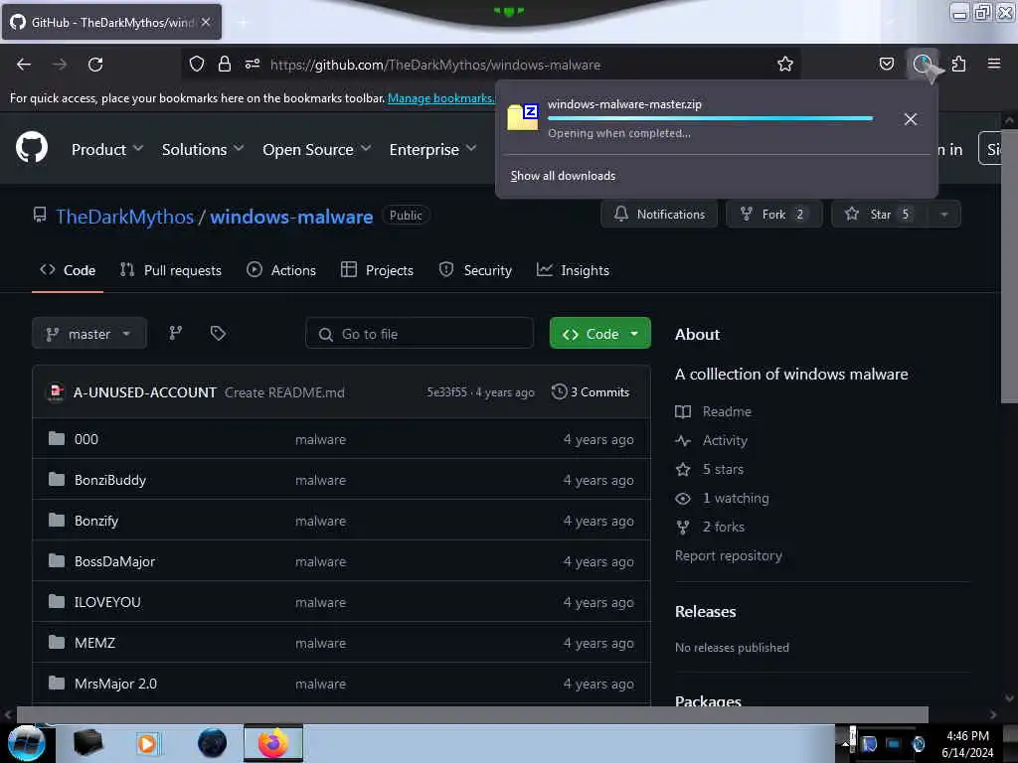Open the MrsMajor 2.0 folder
The height and width of the screenshot is (763, 1018).
(x=115, y=684)
